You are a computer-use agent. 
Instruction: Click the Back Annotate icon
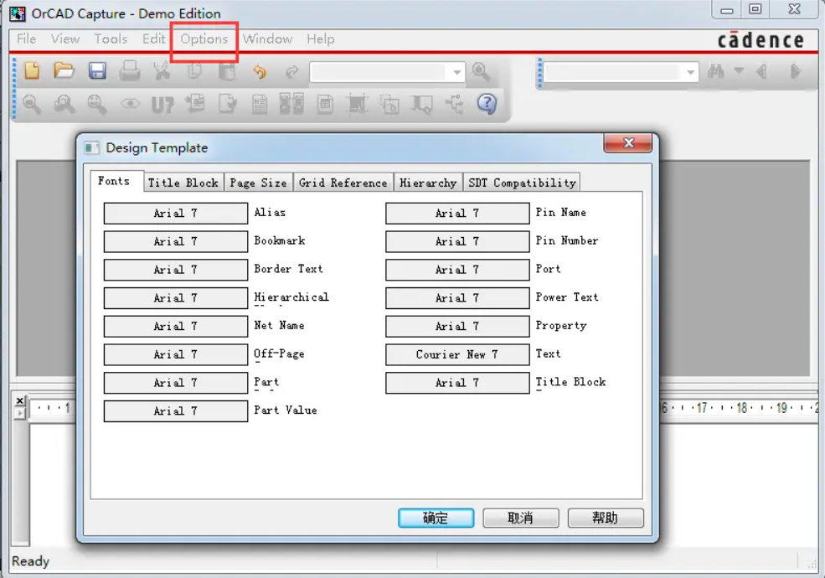click(x=195, y=104)
